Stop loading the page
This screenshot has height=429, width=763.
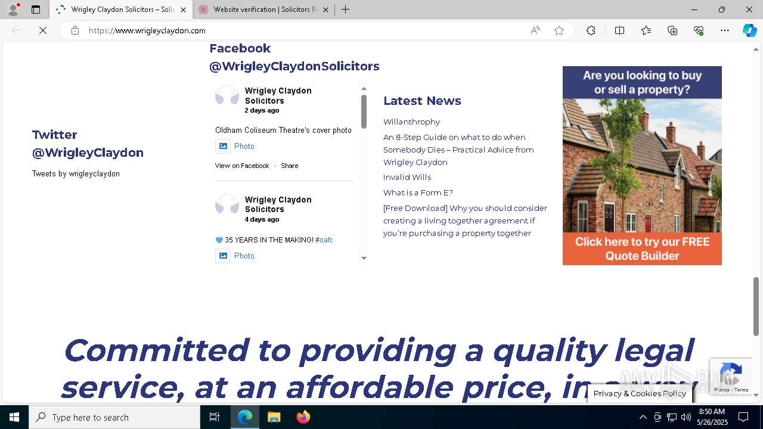[x=43, y=30]
